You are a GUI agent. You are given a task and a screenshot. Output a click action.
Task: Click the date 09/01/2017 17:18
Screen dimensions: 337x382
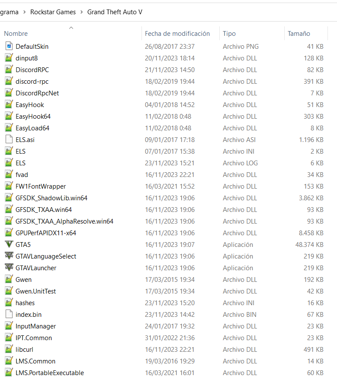point(170,139)
